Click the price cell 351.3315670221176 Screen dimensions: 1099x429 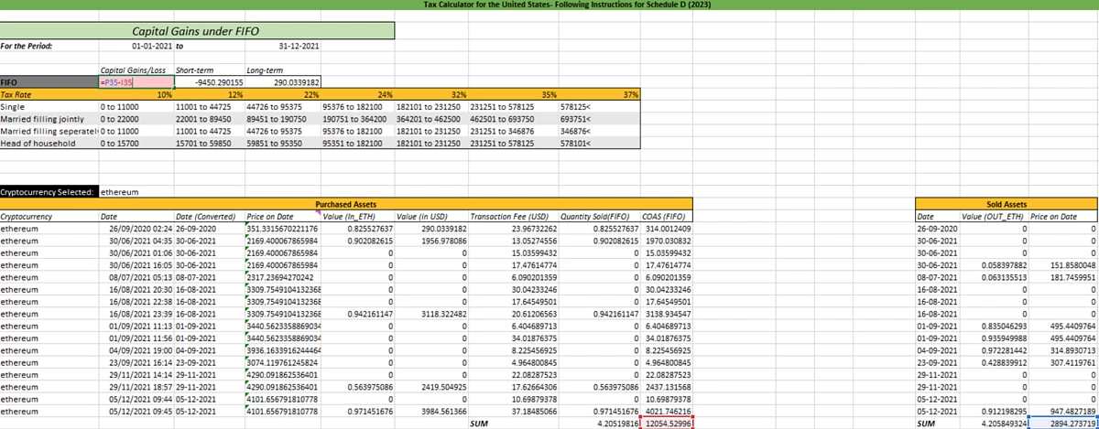282,228
